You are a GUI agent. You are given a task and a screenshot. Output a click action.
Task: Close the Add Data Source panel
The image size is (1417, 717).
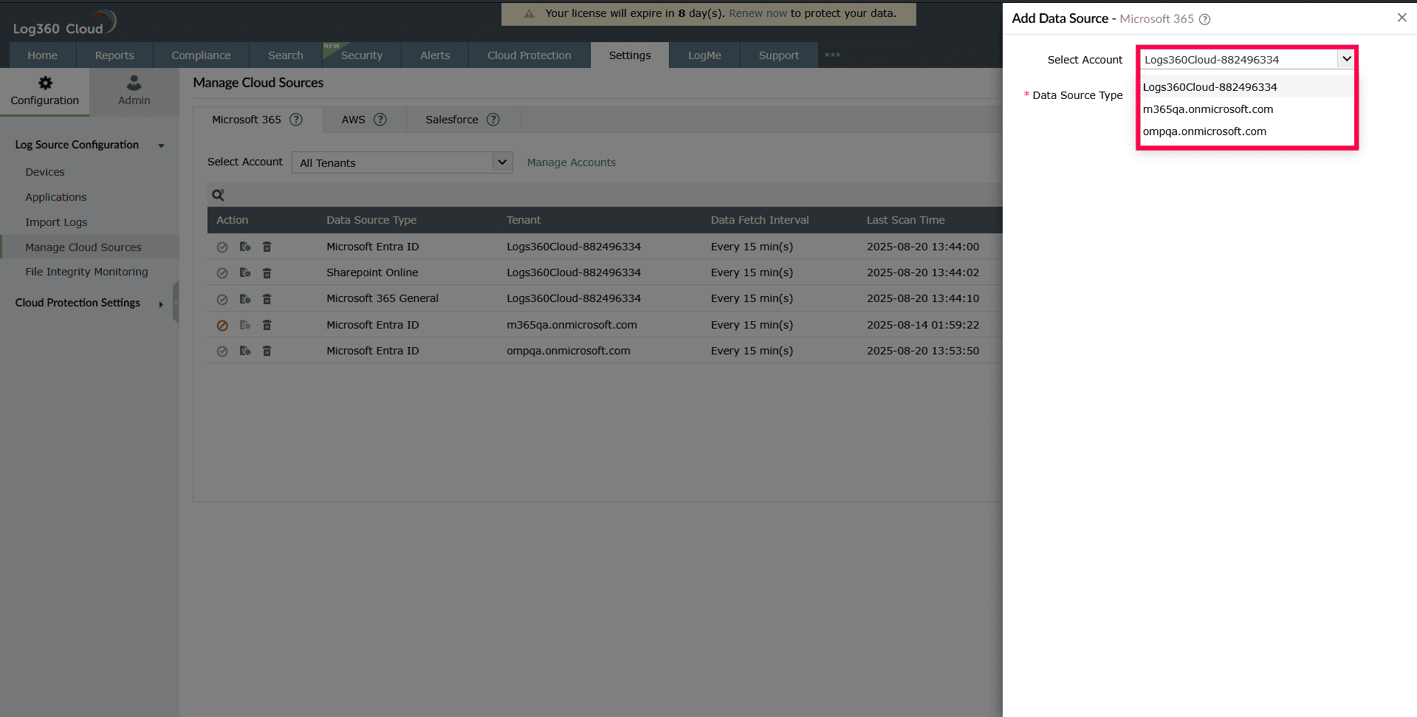1402,18
